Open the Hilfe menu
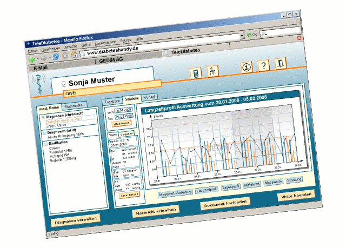The image size is (346, 248). coord(139,39)
